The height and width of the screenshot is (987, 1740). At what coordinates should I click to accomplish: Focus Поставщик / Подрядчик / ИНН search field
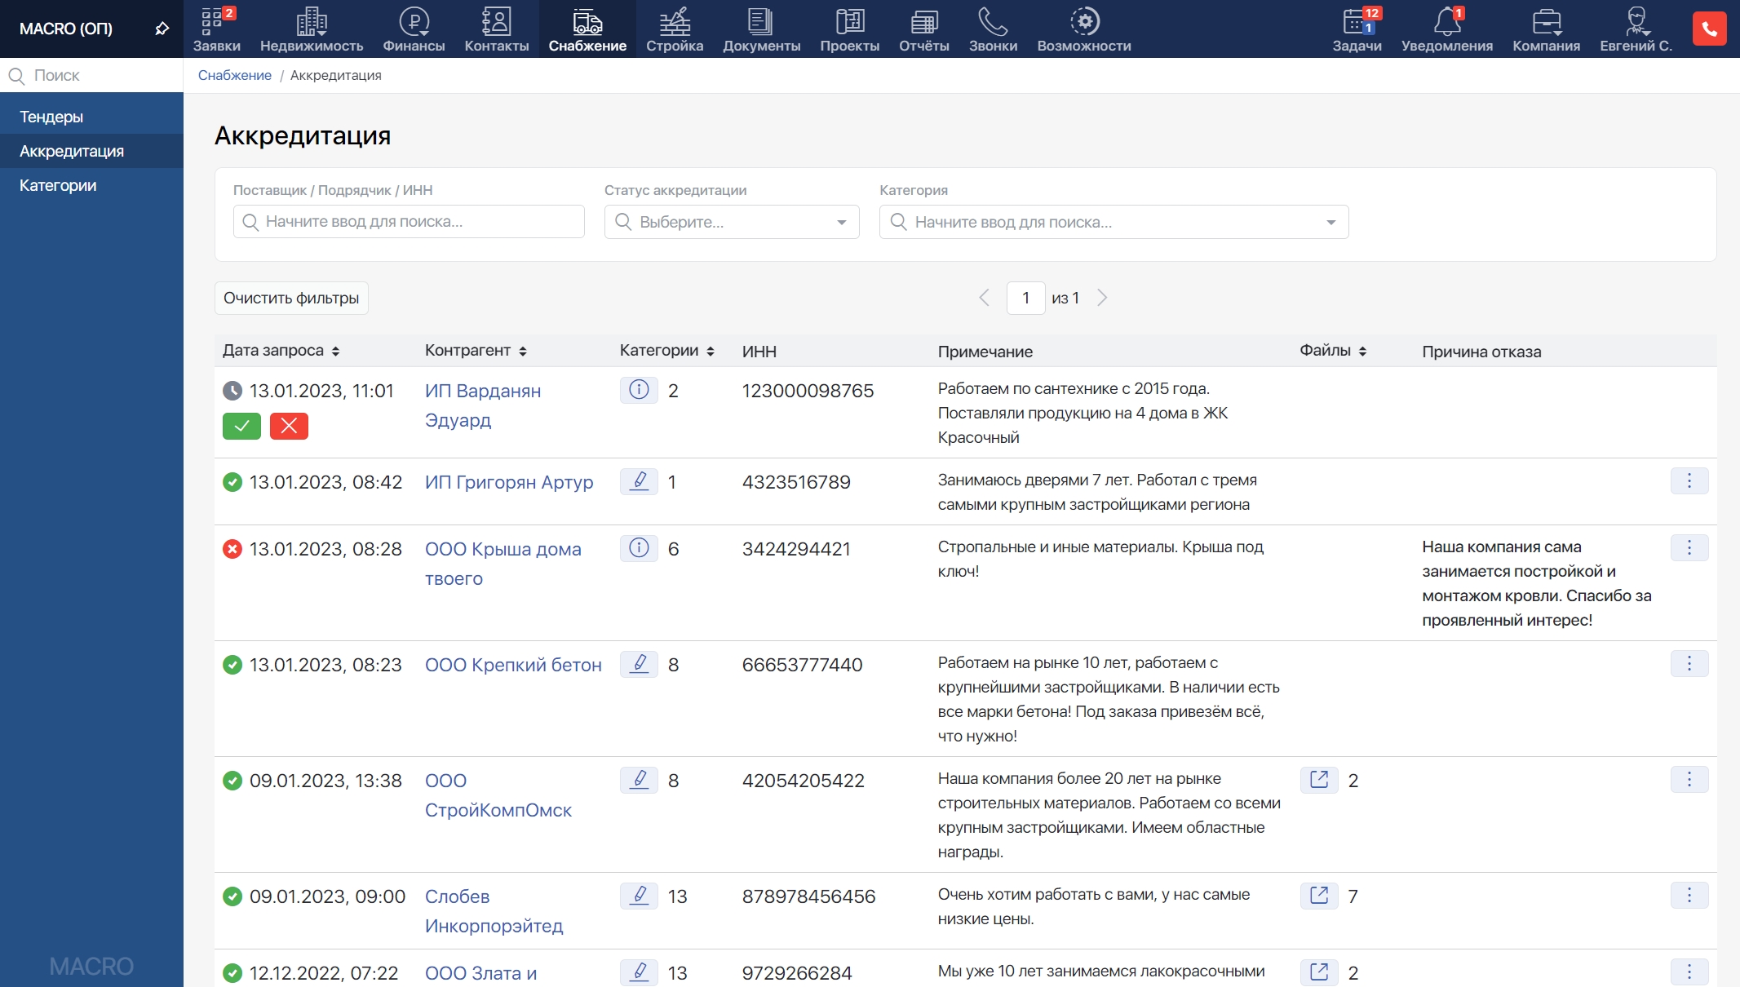(409, 222)
